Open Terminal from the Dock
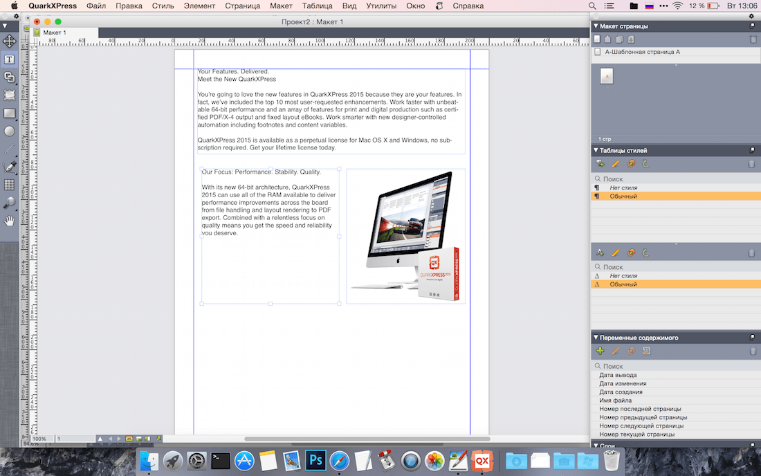Viewport: 761px width, 476px height. click(x=220, y=460)
